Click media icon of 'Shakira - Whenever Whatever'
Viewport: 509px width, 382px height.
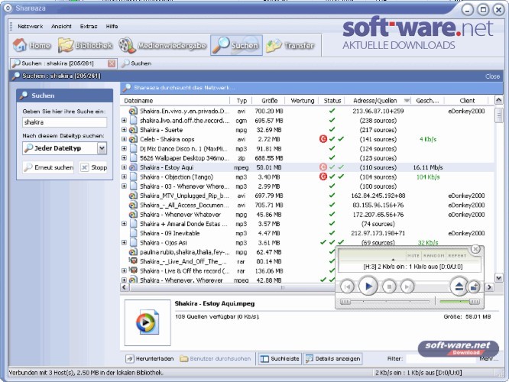(133, 215)
